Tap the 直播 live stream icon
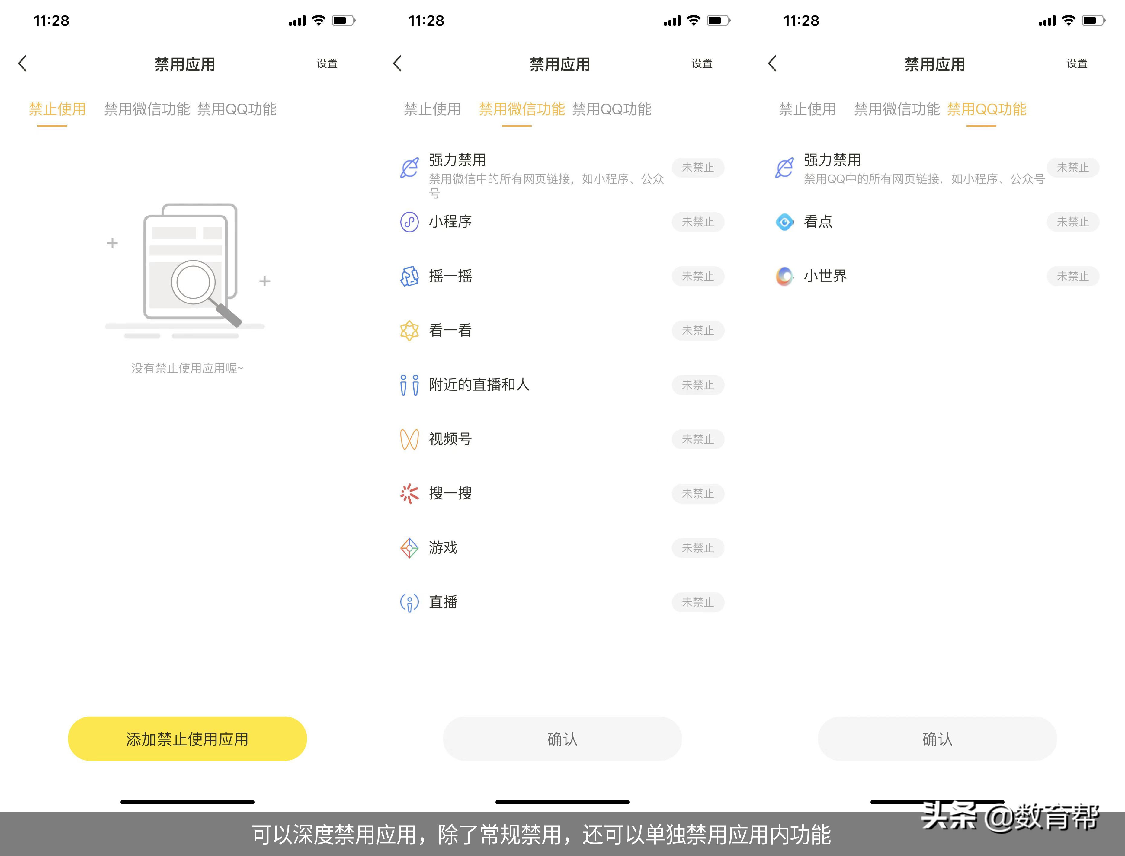 pyautogui.click(x=409, y=602)
